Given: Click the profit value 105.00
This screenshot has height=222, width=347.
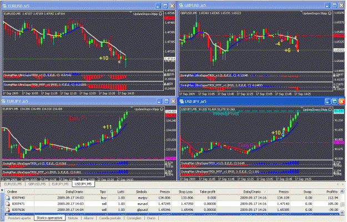Looking at the screenshot, I should [x=334, y=204].
